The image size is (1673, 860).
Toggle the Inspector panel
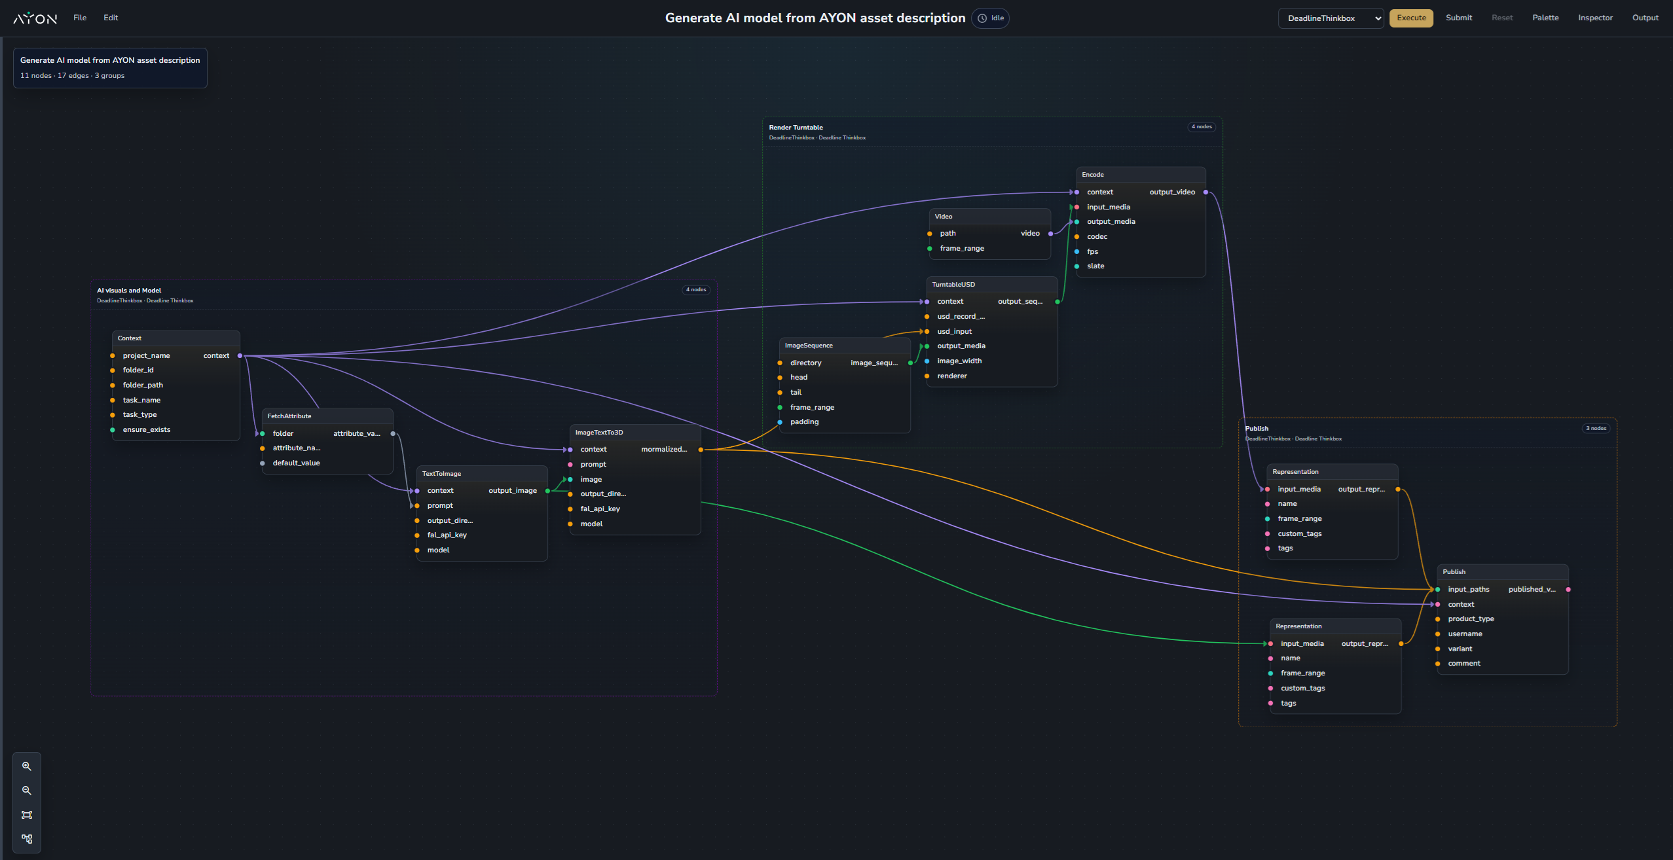(x=1594, y=18)
